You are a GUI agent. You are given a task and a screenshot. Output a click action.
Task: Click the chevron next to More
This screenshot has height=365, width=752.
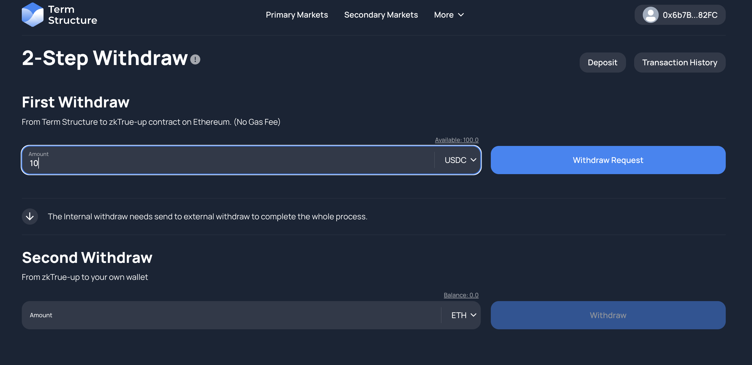point(461,15)
